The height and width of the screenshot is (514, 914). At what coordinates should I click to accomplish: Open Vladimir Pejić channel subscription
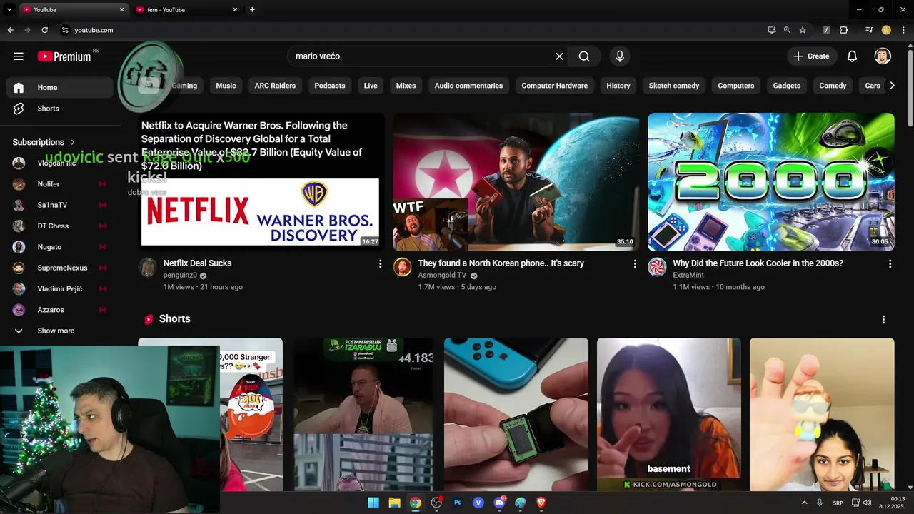(60, 289)
